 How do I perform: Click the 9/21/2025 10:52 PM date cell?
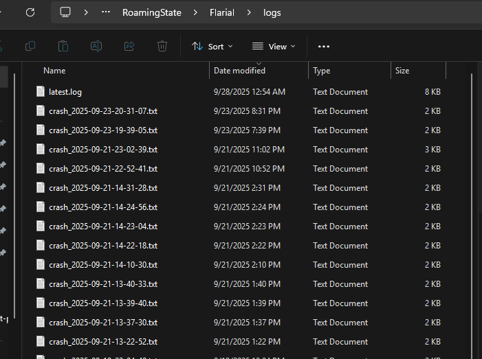pos(250,169)
